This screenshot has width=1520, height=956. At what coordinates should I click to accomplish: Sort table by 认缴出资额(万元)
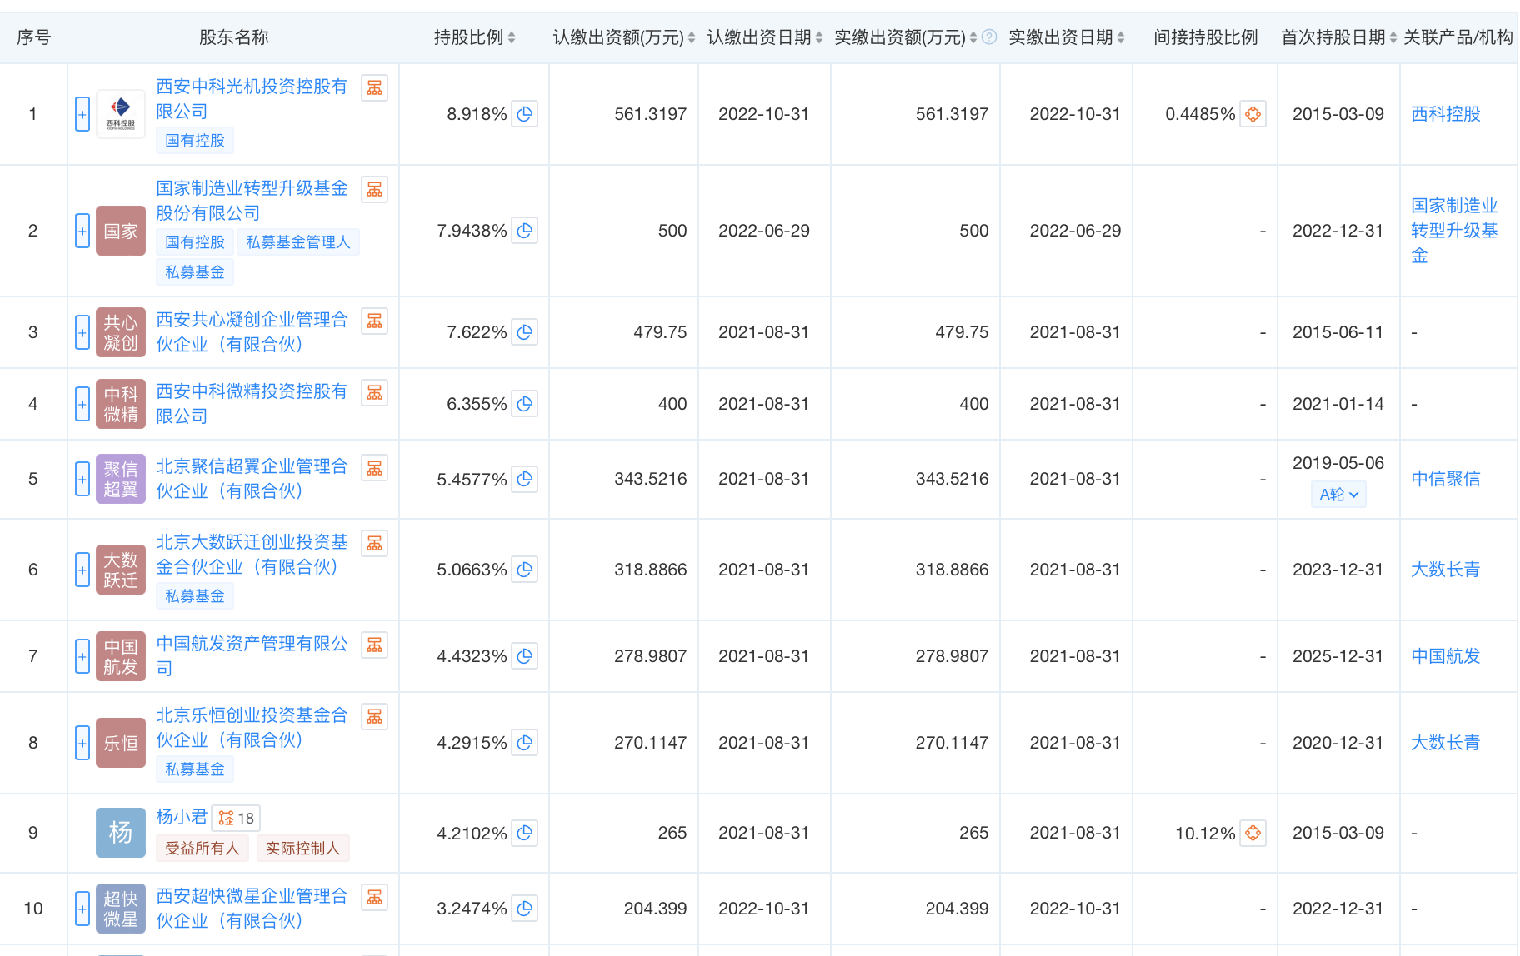pyautogui.click(x=692, y=37)
